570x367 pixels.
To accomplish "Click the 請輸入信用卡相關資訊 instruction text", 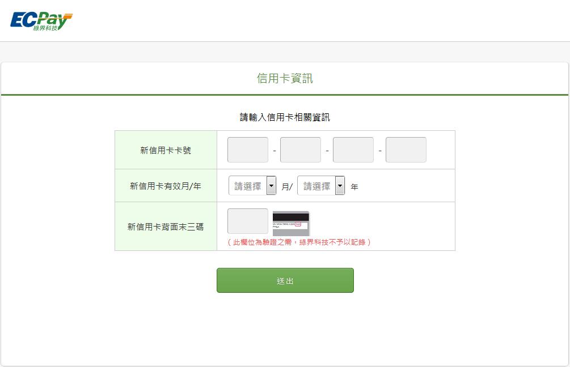I will click(x=285, y=117).
